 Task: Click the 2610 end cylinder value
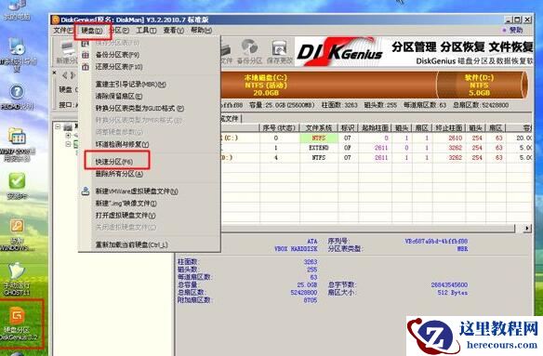coord(456,138)
